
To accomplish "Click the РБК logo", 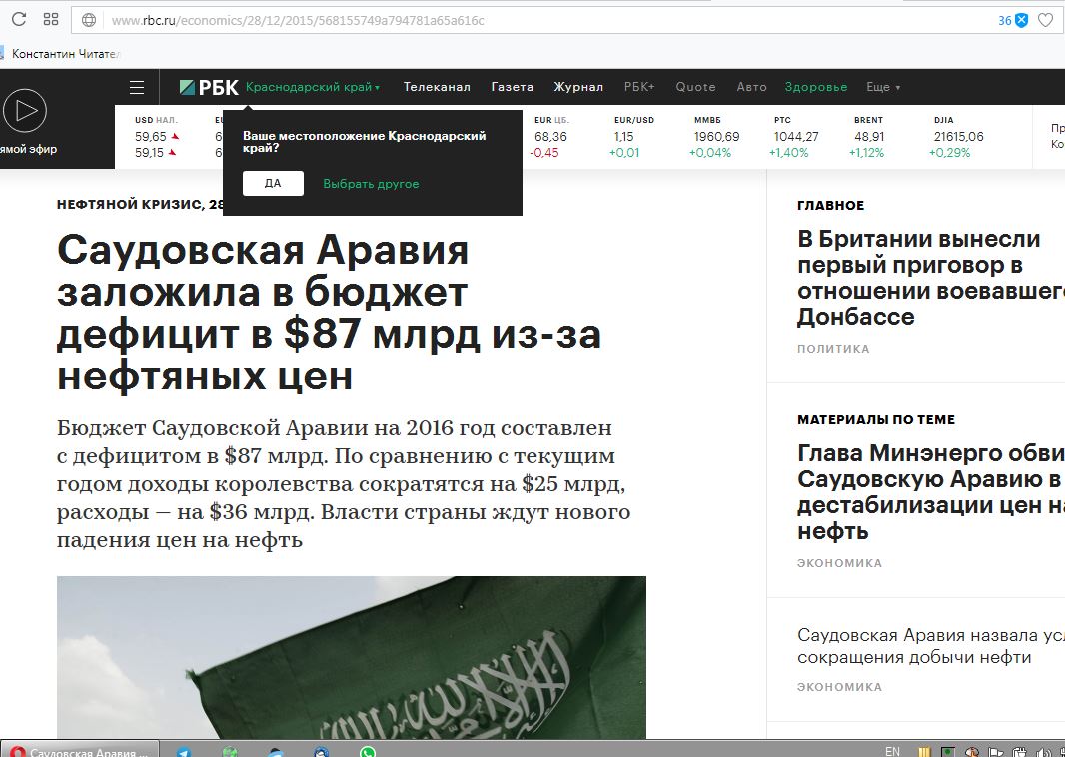I will click(209, 87).
